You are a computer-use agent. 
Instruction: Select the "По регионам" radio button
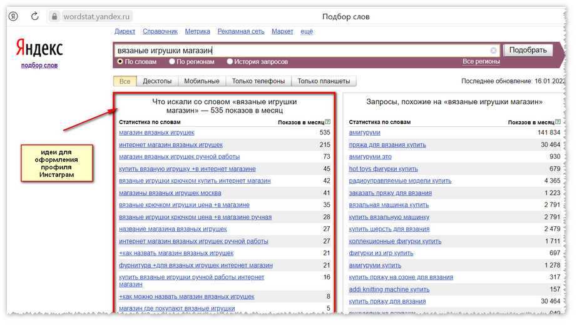172,62
